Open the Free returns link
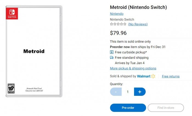 (x=171, y=76)
